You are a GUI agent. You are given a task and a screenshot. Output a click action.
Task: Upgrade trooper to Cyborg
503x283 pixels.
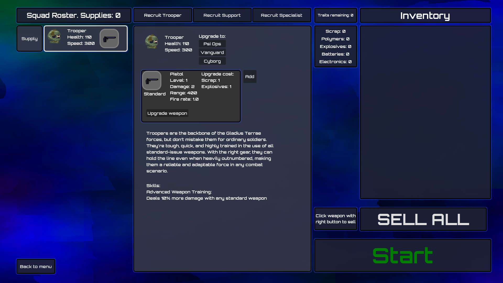212,61
